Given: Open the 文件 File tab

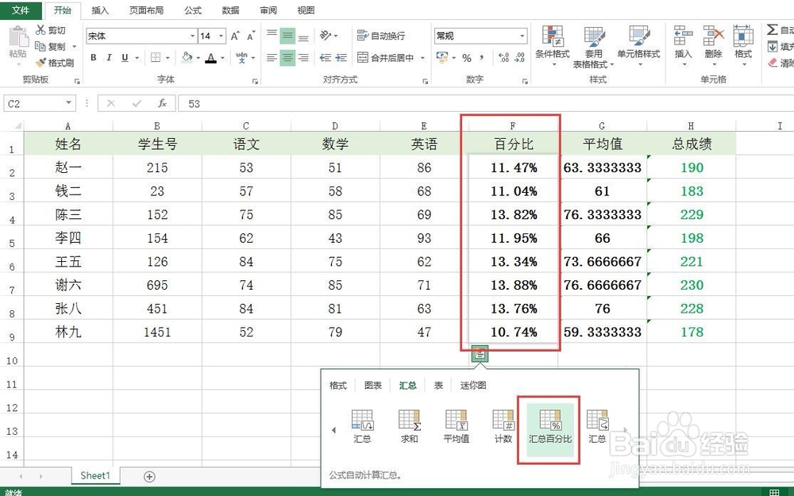Looking at the screenshot, I should click(x=21, y=10).
